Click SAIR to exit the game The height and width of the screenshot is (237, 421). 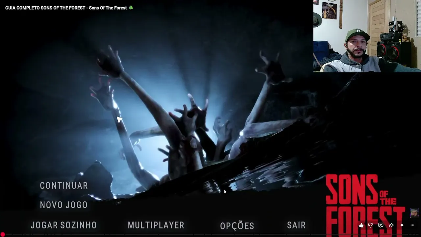[296, 225]
